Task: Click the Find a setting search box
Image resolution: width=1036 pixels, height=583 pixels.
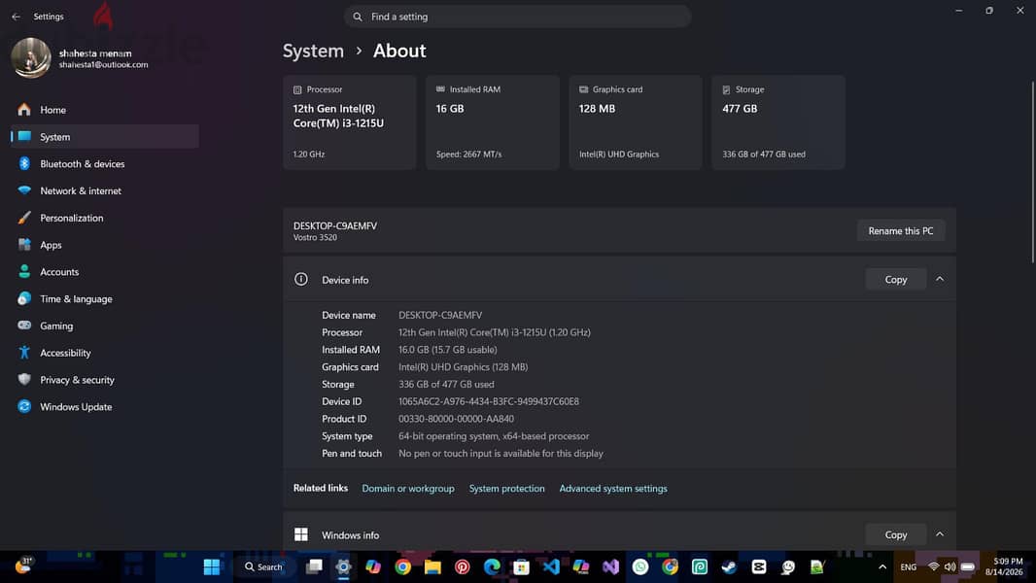Action: [517, 17]
